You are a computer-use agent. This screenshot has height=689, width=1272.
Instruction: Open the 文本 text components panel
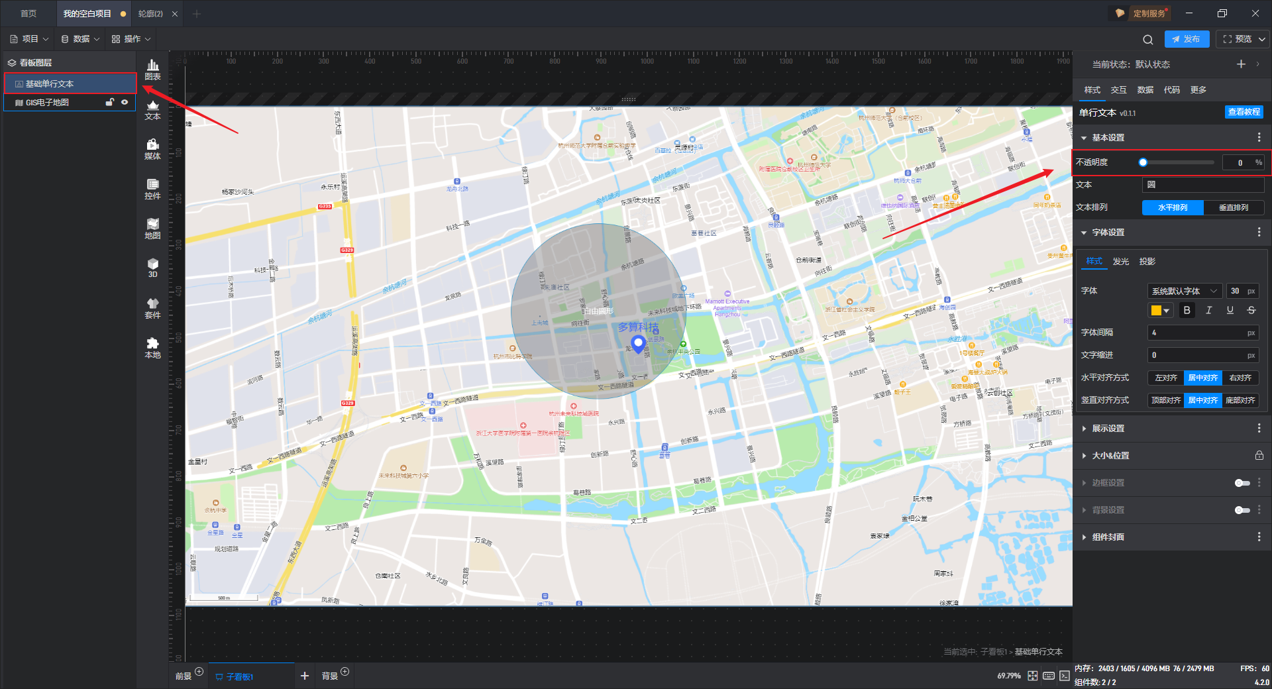tap(152, 109)
